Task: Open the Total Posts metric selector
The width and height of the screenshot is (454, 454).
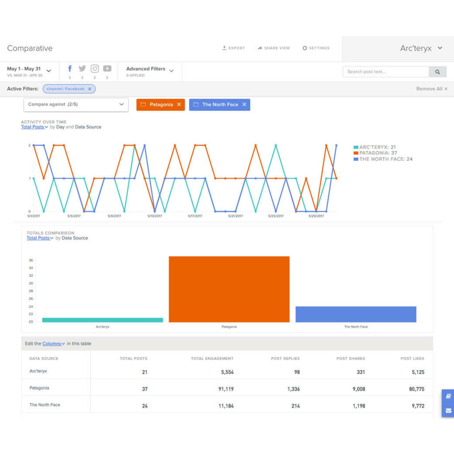Action: (x=32, y=127)
